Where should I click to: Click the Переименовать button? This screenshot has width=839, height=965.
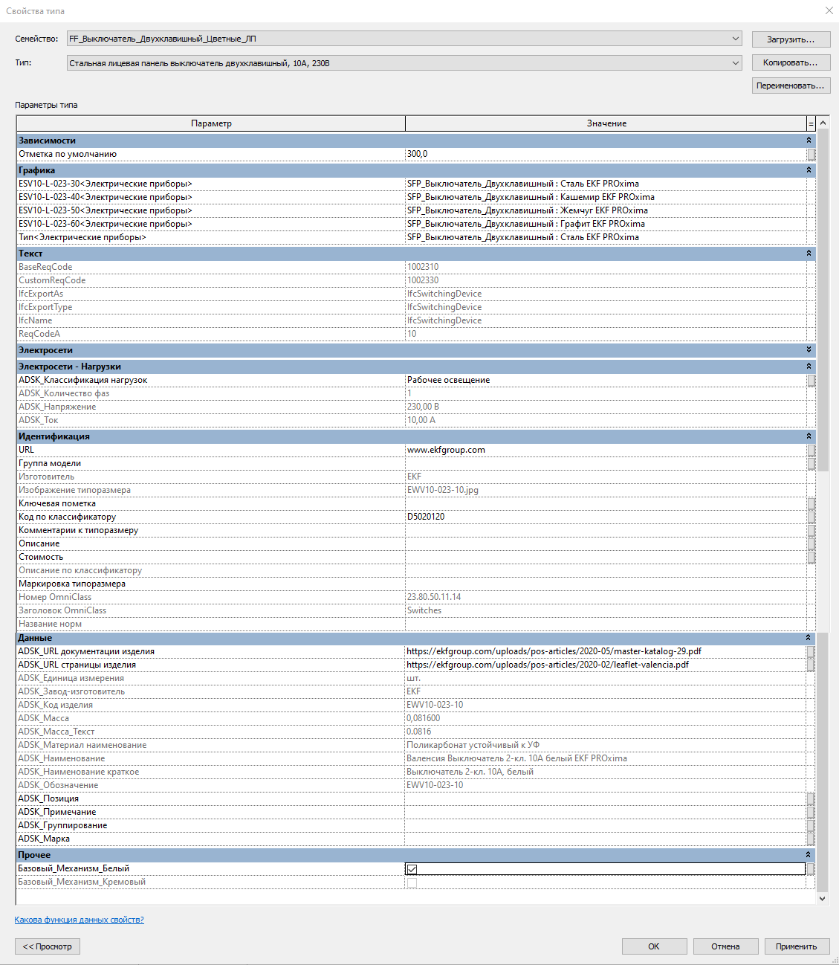coord(791,85)
